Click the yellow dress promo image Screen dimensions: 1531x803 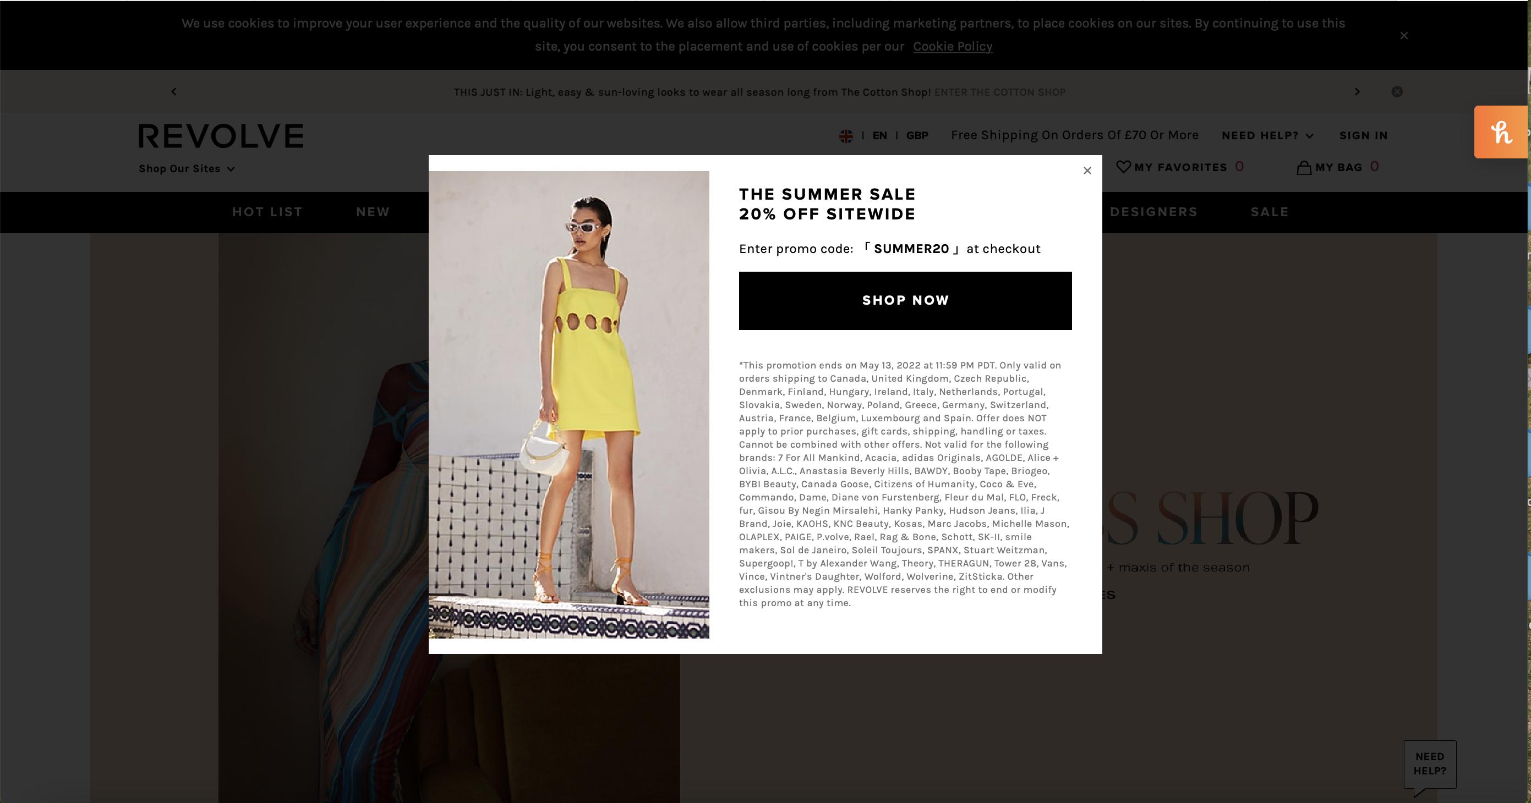coord(569,404)
